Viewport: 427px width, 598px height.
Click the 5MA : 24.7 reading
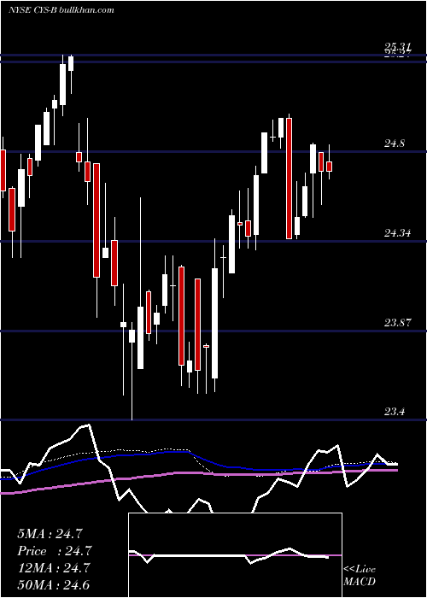tap(50, 534)
